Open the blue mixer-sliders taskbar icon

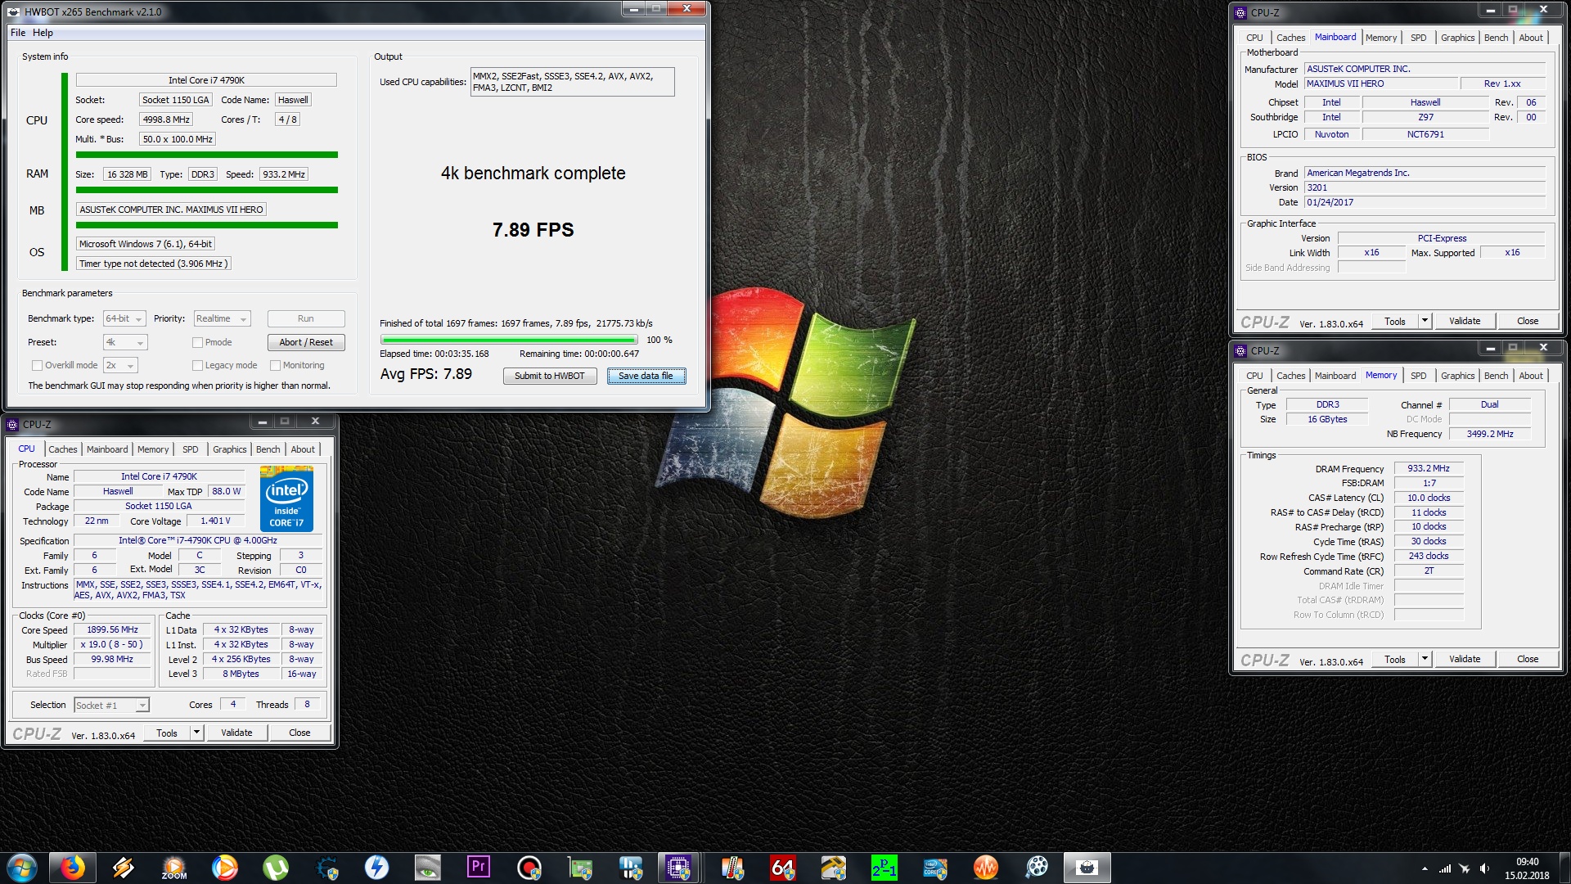pos(631,868)
